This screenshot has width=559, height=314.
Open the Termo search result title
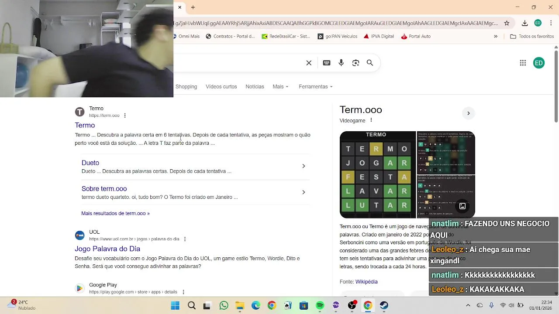tap(85, 125)
